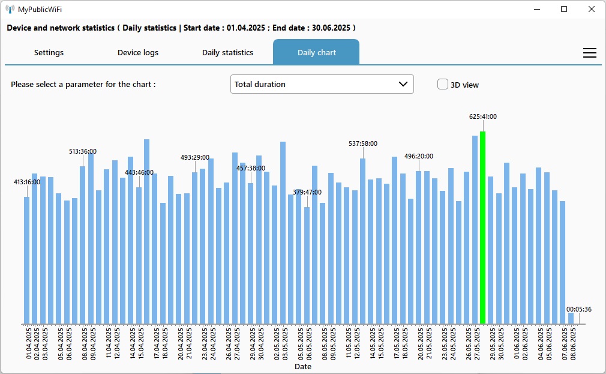Click the first bar for 01.04.2025

pyautogui.click(x=27, y=258)
